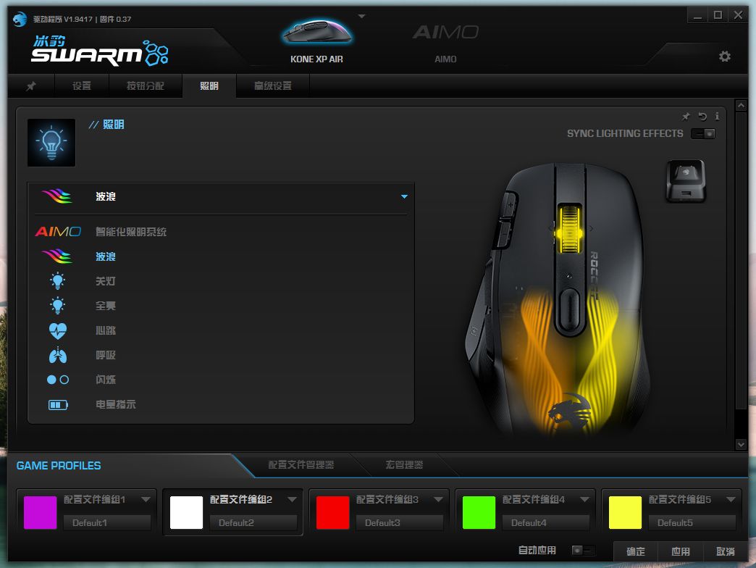Image resolution: width=756 pixels, height=568 pixels.
Task: Open the 宏管理器 tab
Action: (x=404, y=465)
